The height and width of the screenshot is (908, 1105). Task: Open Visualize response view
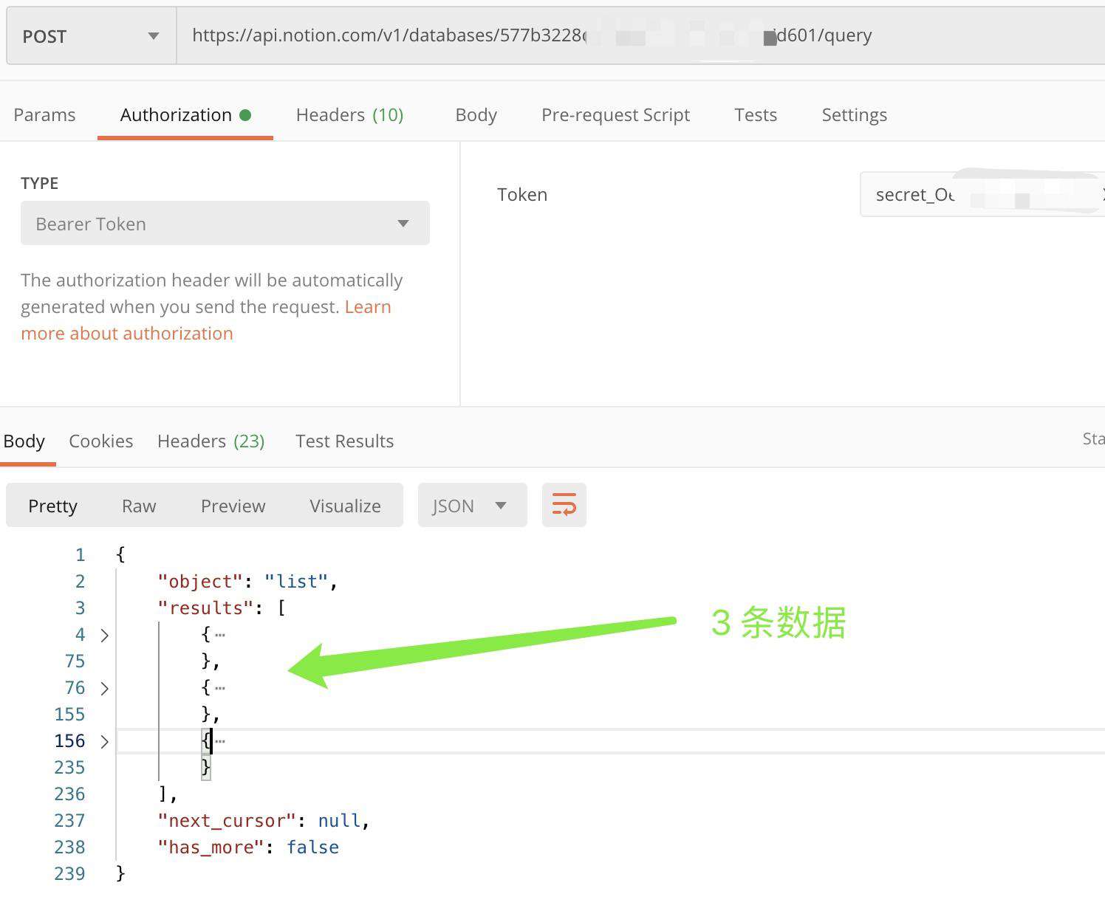345,506
